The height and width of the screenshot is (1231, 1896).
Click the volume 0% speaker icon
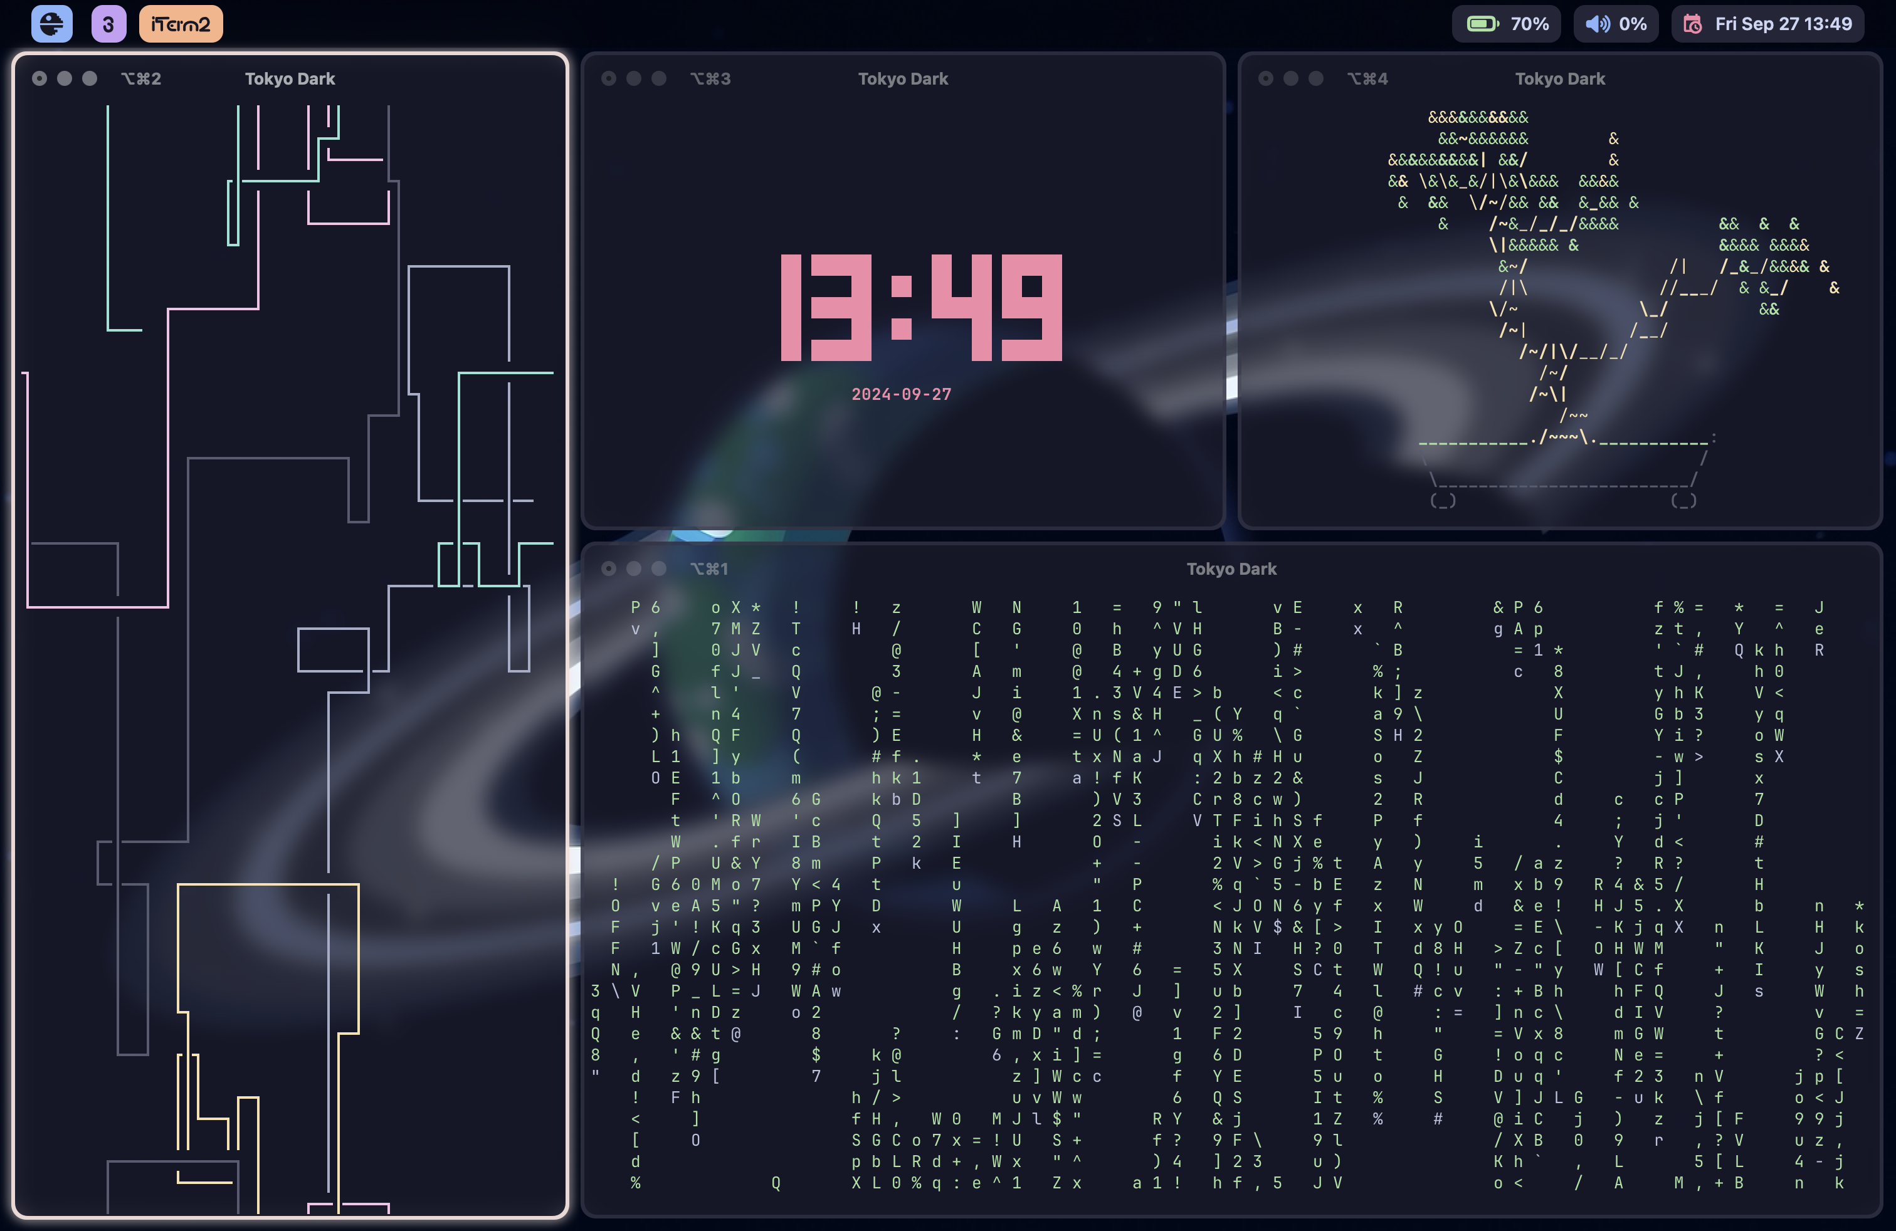pos(1598,24)
